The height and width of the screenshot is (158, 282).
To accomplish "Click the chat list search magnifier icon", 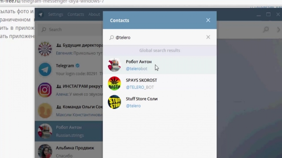I will click(44, 29).
